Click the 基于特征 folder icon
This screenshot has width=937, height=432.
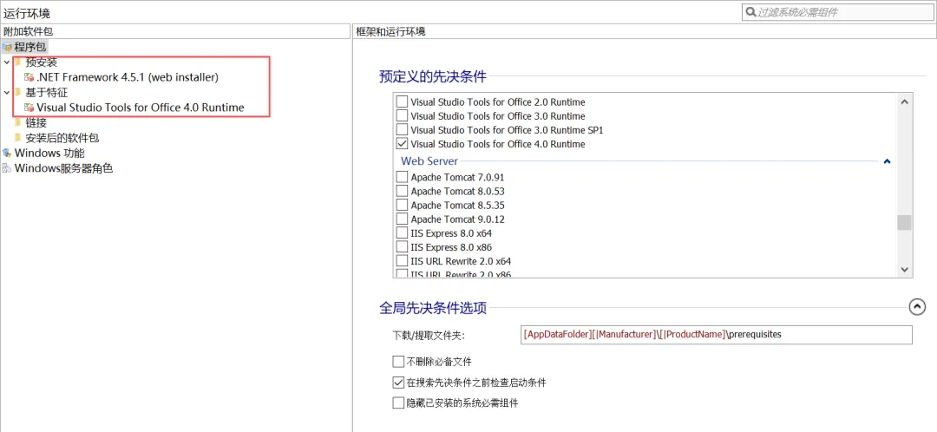pos(18,93)
